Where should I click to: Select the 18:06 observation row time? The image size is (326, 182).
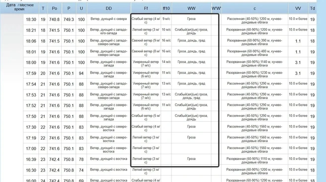(x=31, y=41)
